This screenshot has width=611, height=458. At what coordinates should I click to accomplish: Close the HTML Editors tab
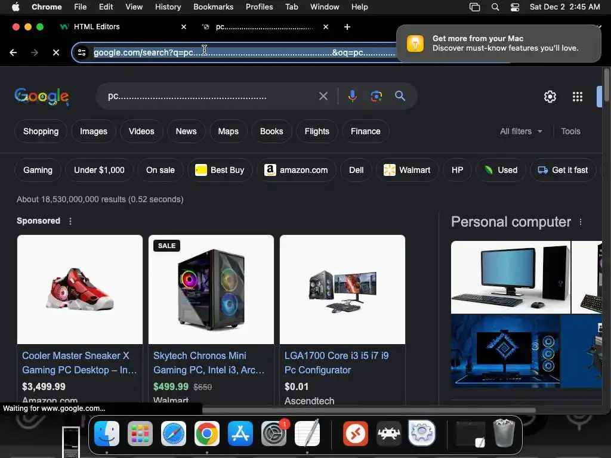tap(184, 27)
